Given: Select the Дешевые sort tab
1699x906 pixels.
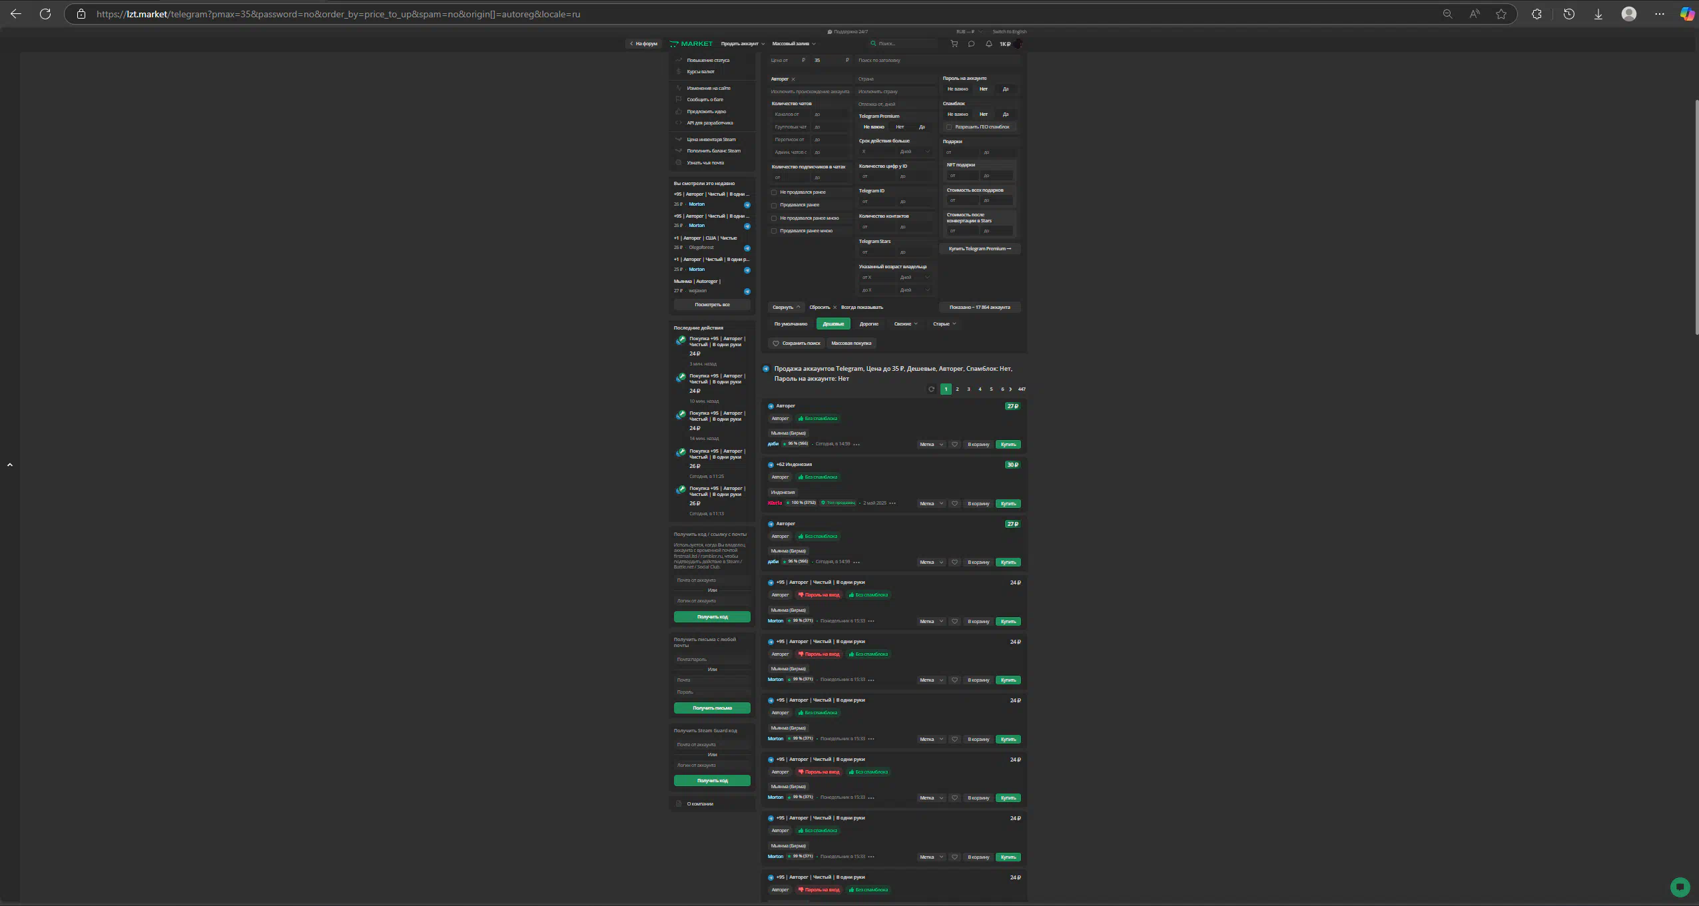Looking at the screenshot, I should pos(833,324).
